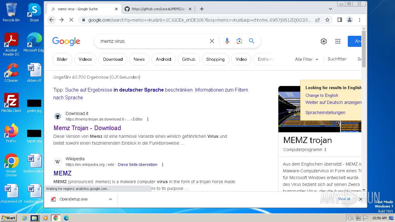395x222 pixels.
Task: Open OperaSetup.exe download options chevron
Action: (x=110, y=199)
